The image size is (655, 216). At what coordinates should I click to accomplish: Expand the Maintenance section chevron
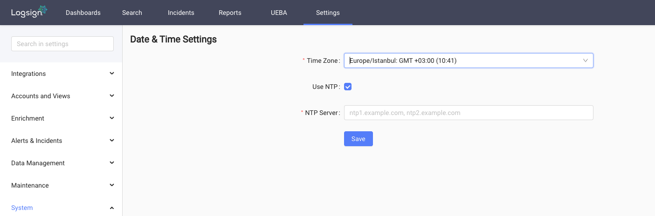(x=112, y=185)
